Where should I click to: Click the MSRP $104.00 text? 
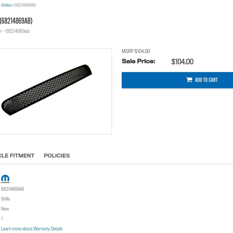coord(136,51)
